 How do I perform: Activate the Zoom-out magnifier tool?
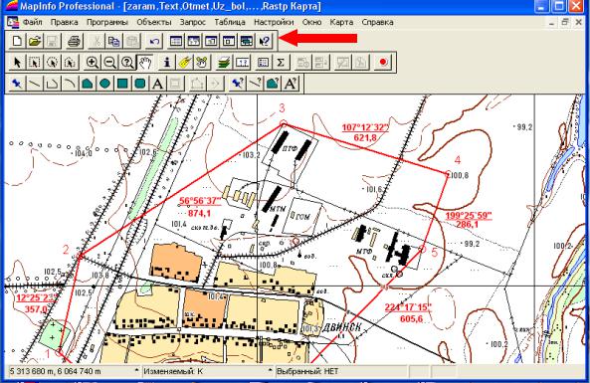point(109,62)
